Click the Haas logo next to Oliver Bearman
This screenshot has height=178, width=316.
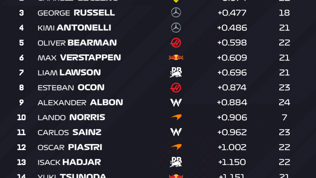[x=176, y=43]
